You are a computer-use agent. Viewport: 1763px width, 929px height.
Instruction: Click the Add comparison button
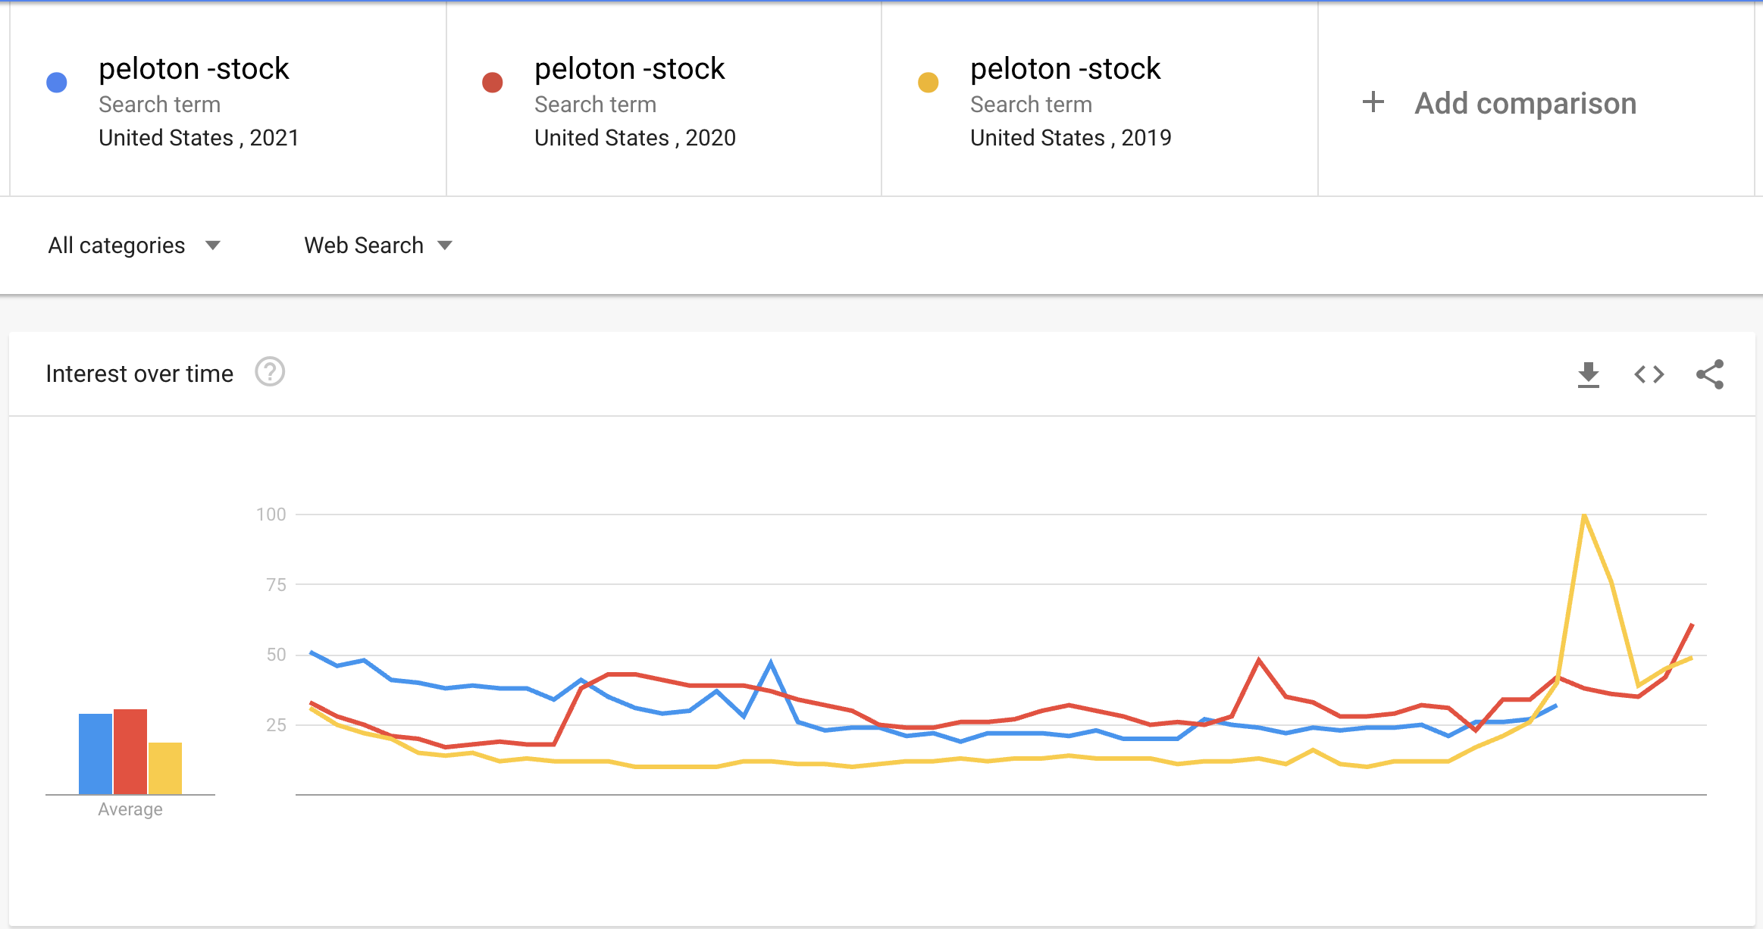point(1525,103)
